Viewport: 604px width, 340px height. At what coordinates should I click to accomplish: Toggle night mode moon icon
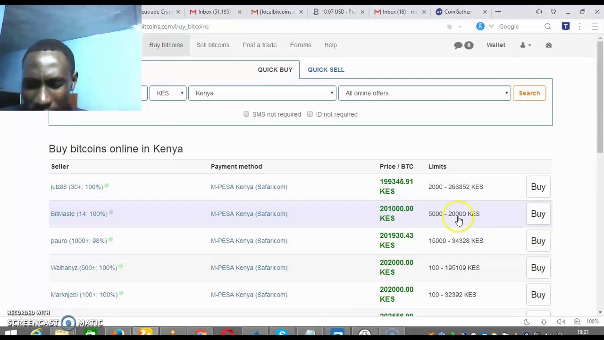tap(527, 322)
